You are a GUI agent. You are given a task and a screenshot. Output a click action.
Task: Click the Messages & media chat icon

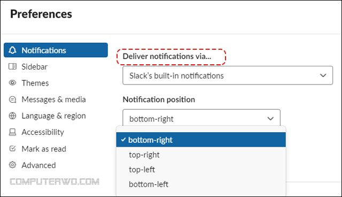point(12,100)
